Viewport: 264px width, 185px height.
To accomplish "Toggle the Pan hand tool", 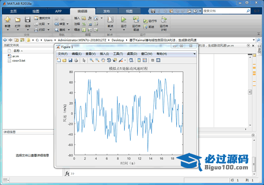I will [103, 60].
